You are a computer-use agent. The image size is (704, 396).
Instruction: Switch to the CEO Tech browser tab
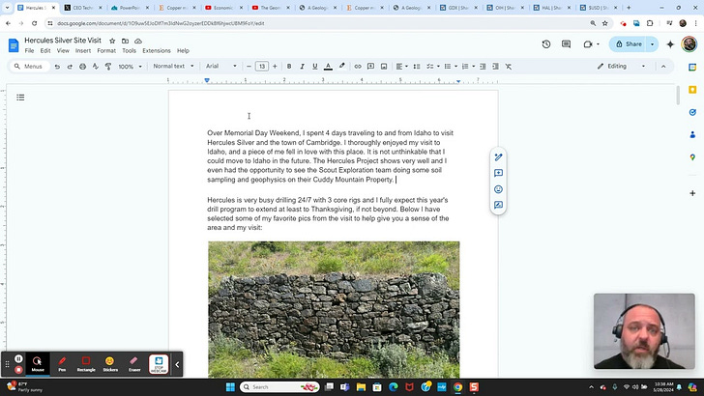83,8
